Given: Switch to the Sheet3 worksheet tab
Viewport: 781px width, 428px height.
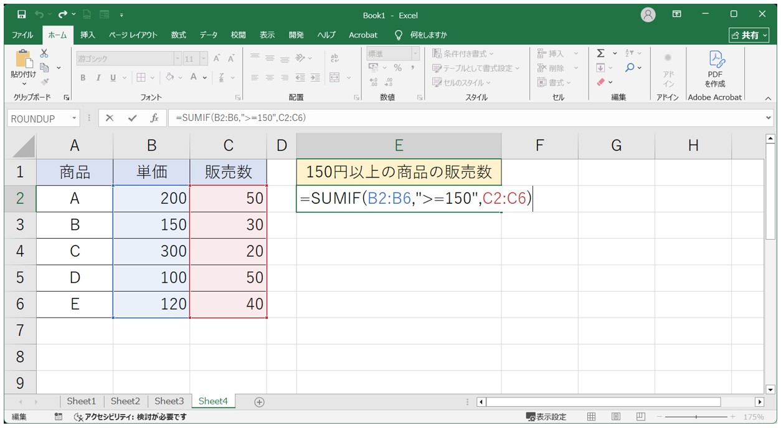Looking at the screenshot, I should pos(169,402).
